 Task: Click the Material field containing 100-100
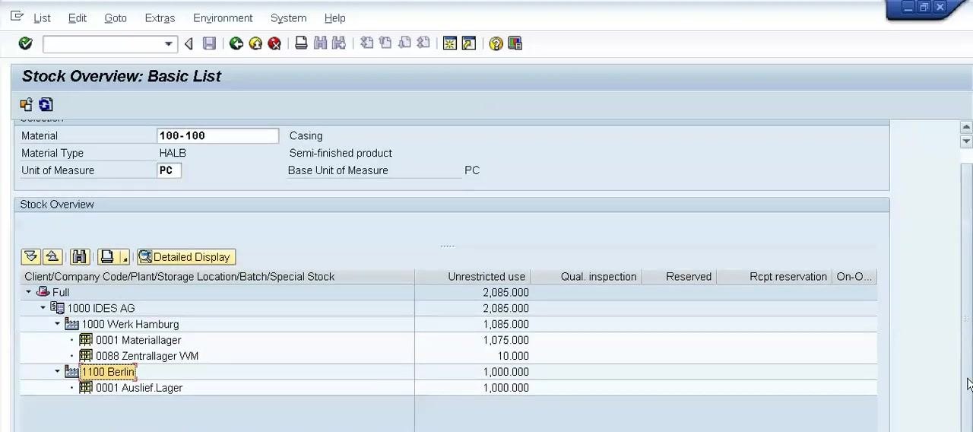point(217,135)
